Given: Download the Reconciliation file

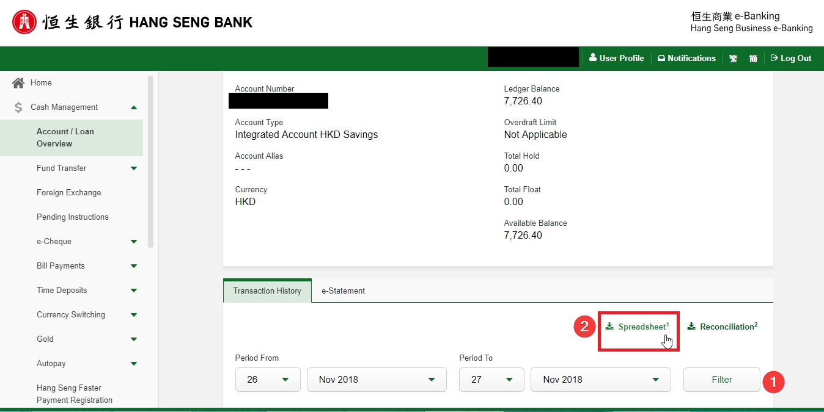Looking at the screenshot, I should pyautogui.click(x=723, y=327).
